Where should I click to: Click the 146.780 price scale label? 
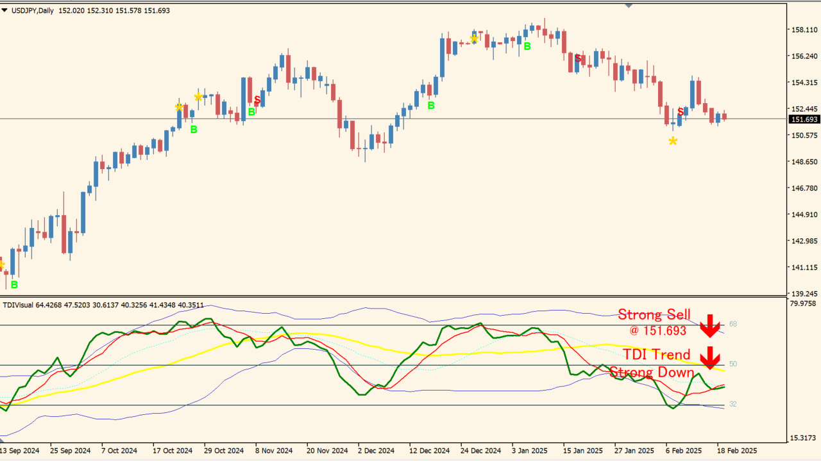click(805, 188)
